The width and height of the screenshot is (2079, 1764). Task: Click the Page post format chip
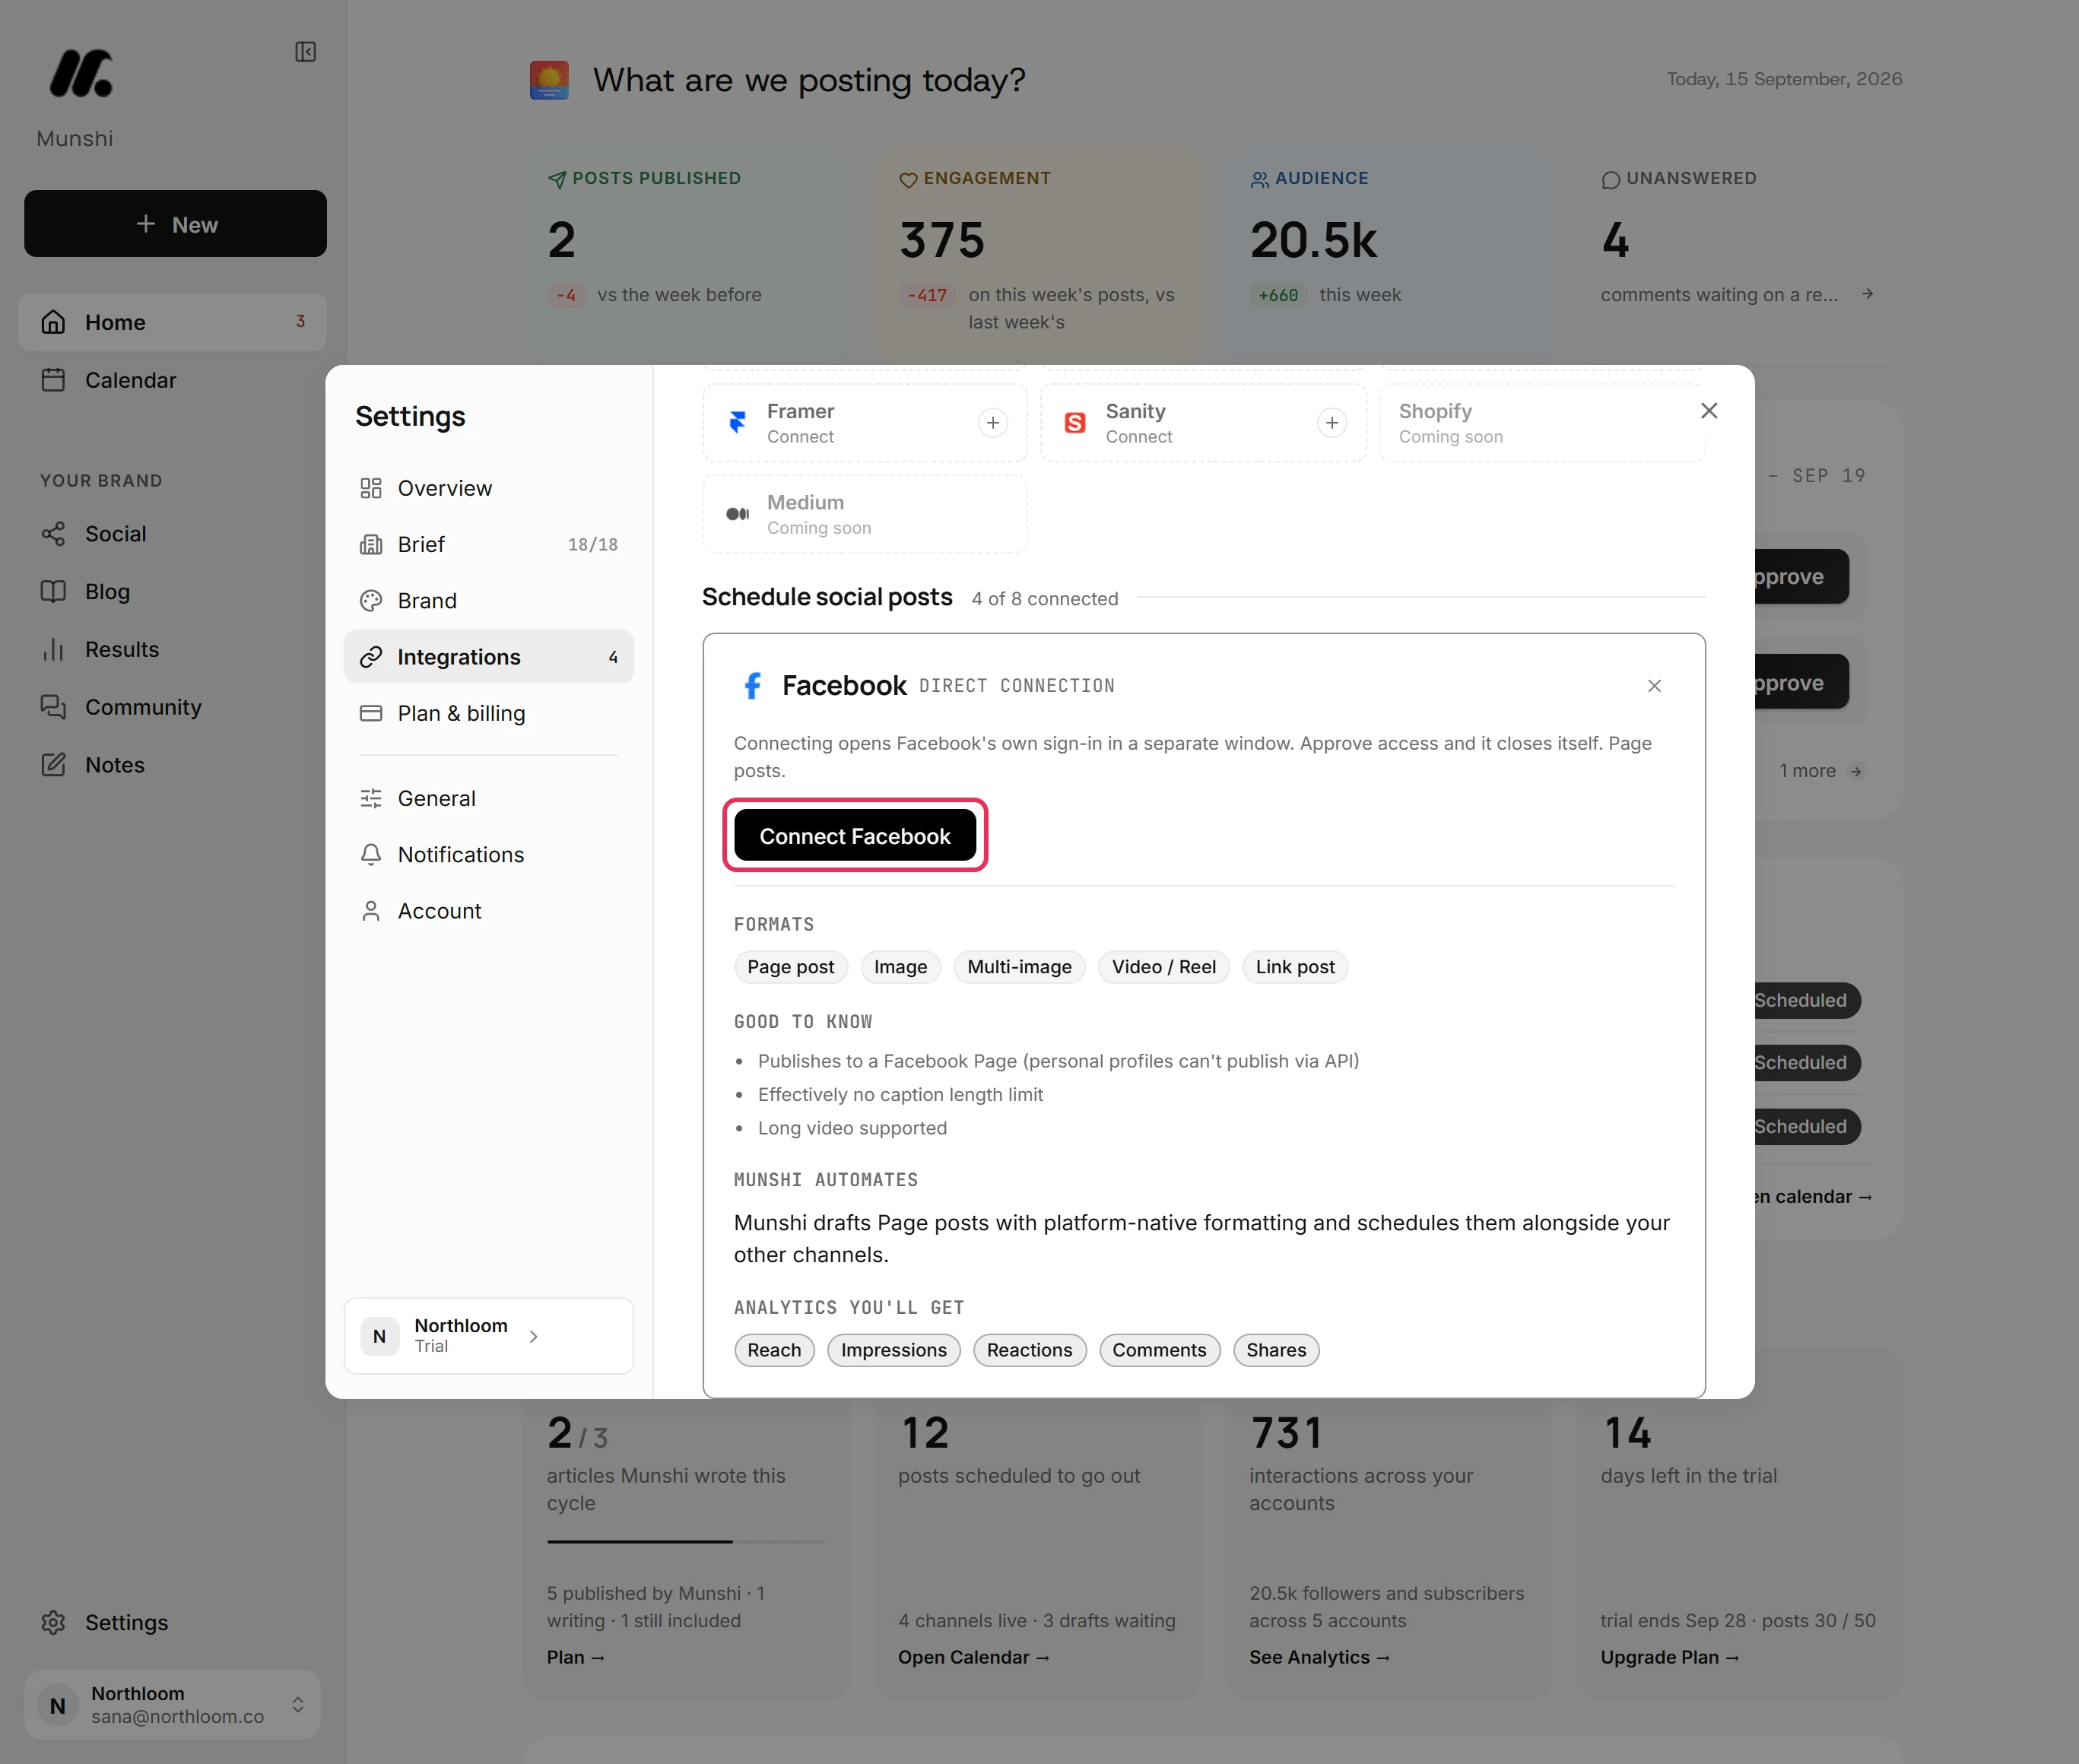[x=791, y=967]
